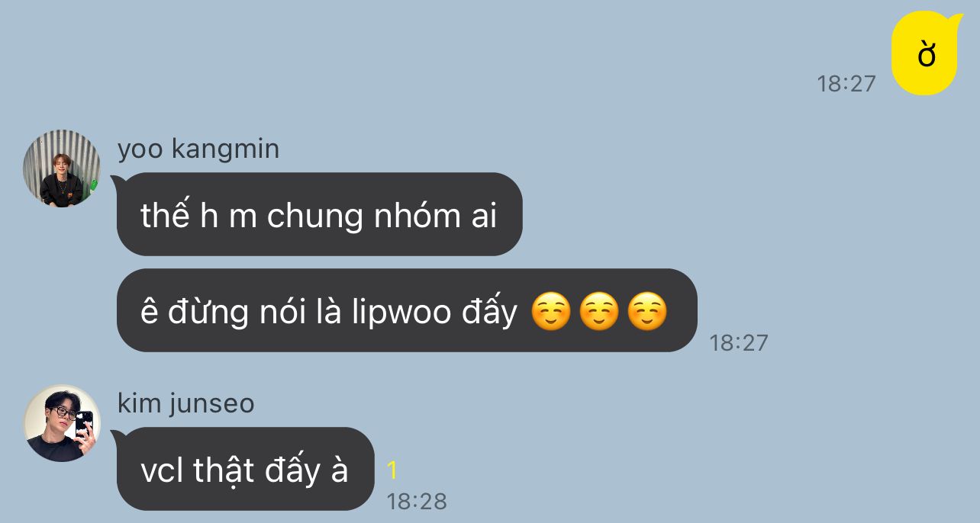
Task: Select the "thế h m chung nhóm ai" message
Action: coord(319,214)
